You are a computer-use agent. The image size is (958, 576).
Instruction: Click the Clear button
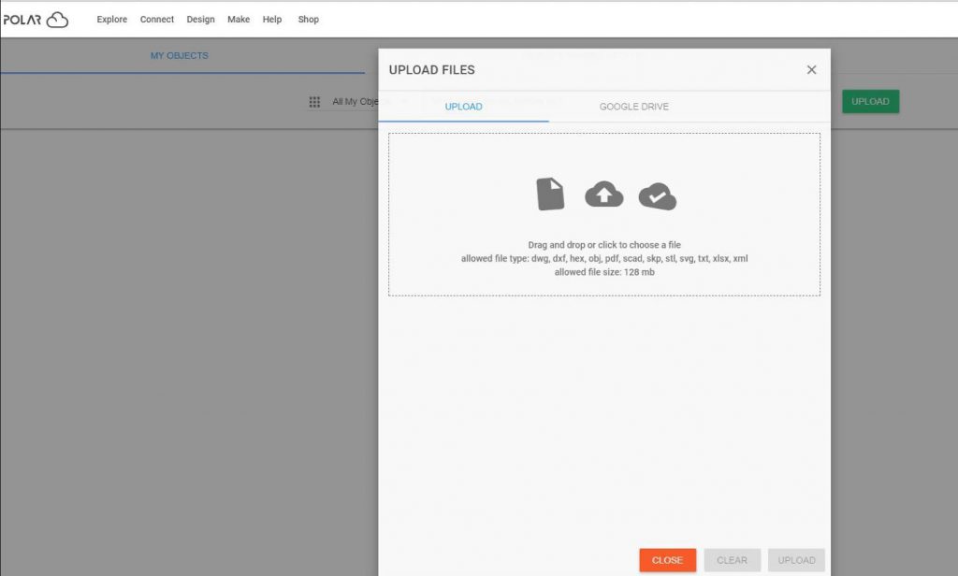[x=732, y=560]
